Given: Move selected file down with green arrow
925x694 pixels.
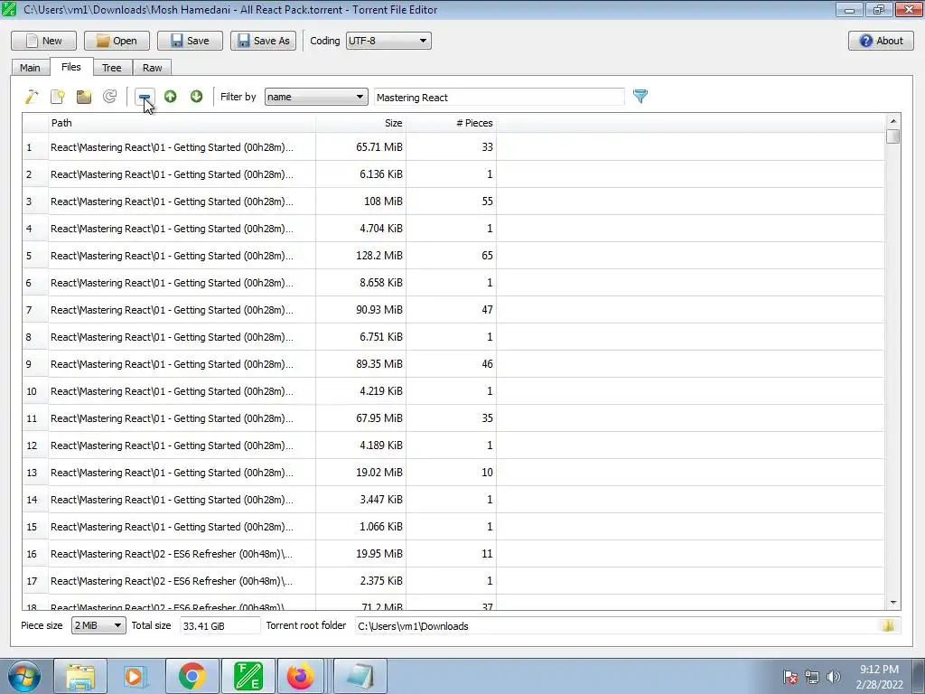Looking at the screenshot, I should (x=196, y=96).
